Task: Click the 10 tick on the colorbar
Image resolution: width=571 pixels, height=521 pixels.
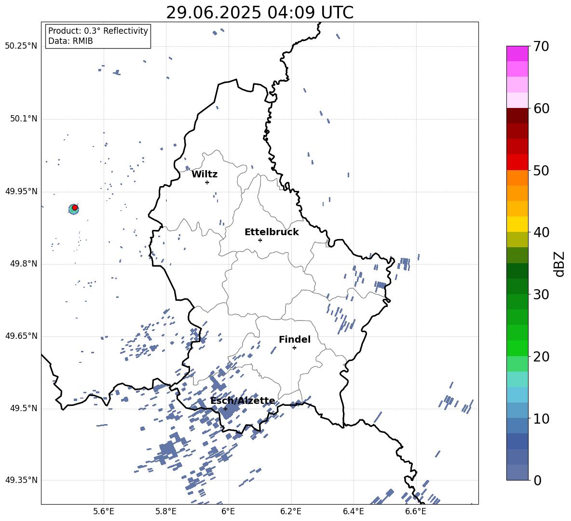Action: [542, 418]
